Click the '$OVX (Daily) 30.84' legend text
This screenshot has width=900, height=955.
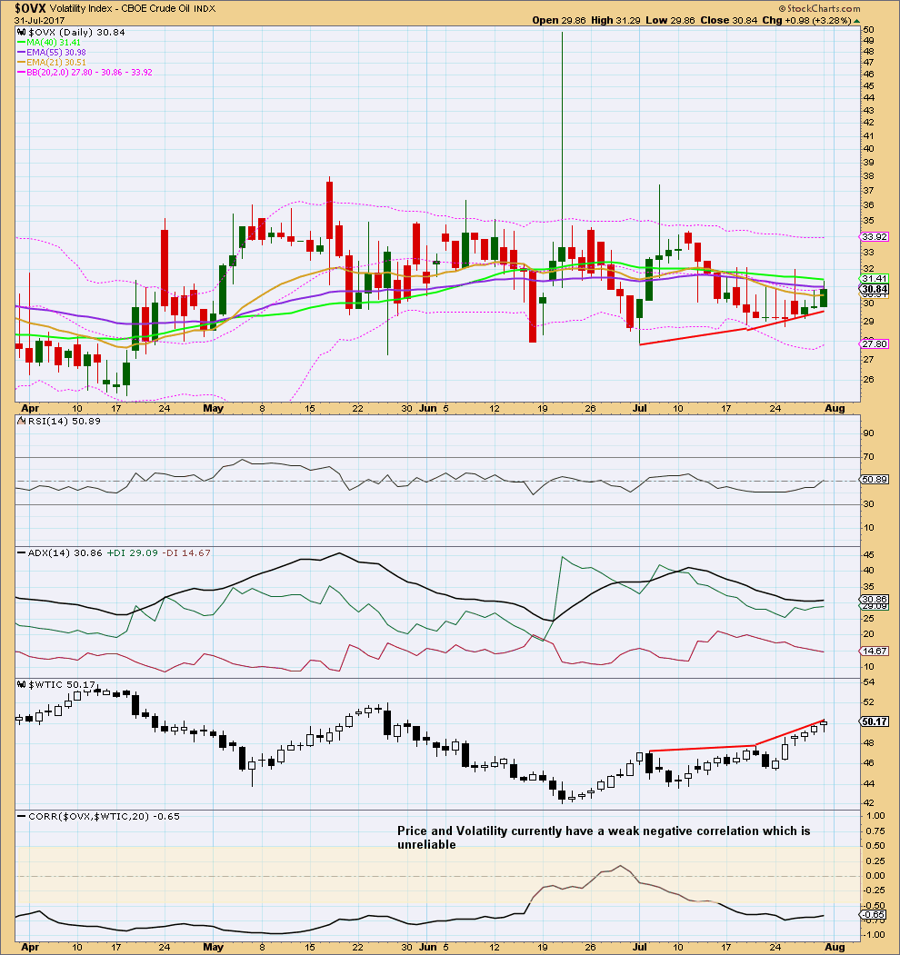pos(76,33)
